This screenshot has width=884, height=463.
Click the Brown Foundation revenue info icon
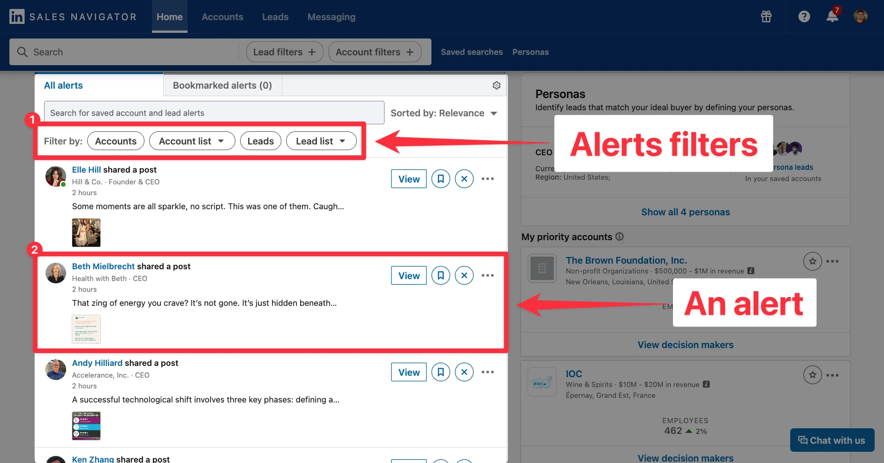(751, 271)
